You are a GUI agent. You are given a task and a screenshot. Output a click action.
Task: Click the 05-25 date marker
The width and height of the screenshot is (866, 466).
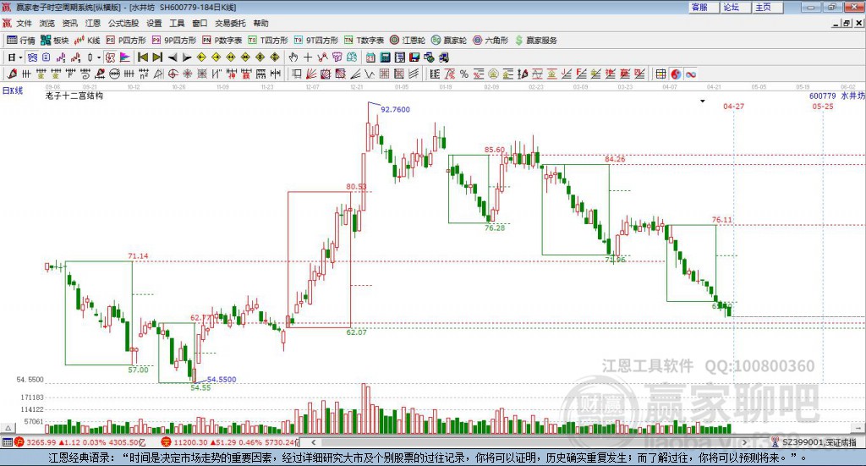tap(822, 106)
